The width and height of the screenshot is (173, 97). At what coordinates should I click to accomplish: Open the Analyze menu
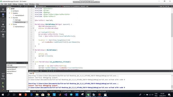[x=21, y=4]
